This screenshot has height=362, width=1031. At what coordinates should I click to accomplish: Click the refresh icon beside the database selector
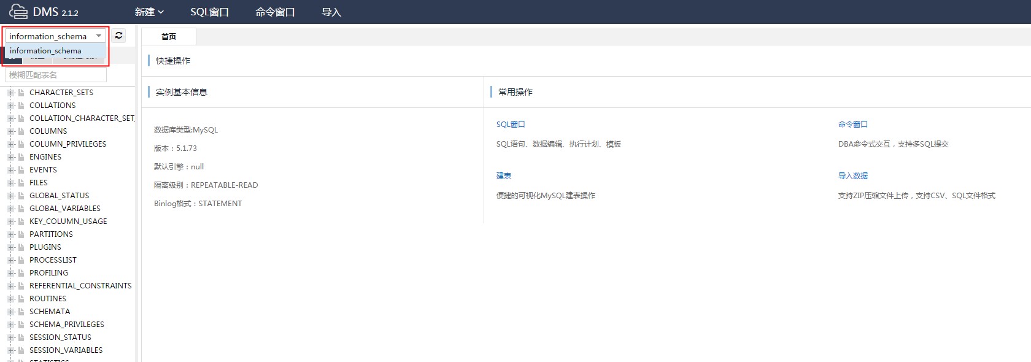(x=118, y=36)
